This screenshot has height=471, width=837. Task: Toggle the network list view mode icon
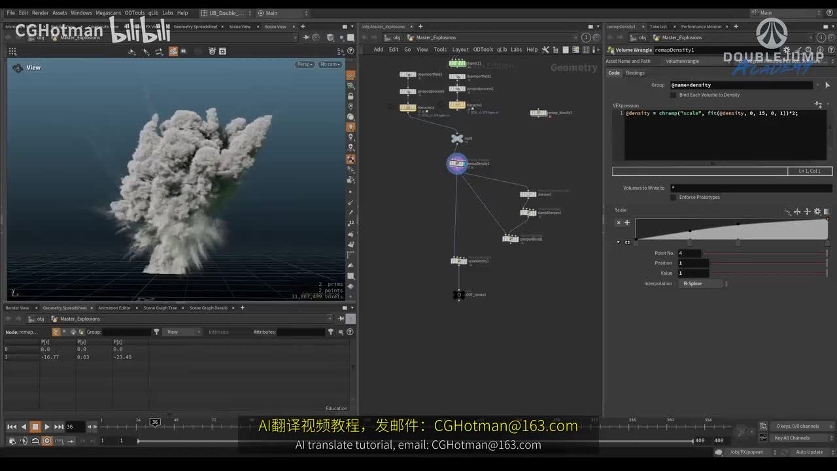coord(566,50)
